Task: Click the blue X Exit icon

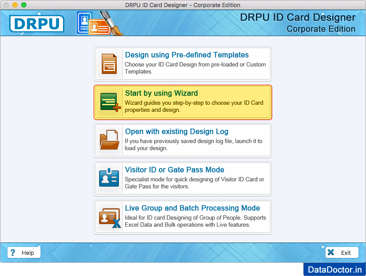Action: (331, 252)
